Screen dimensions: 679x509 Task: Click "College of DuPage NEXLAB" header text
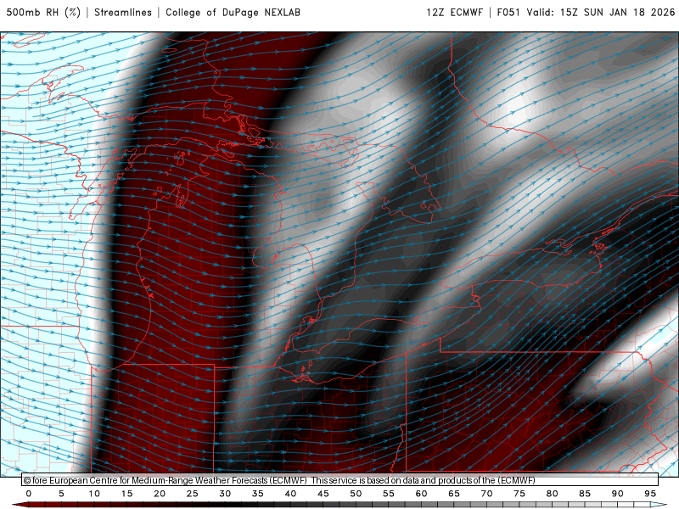233,13
